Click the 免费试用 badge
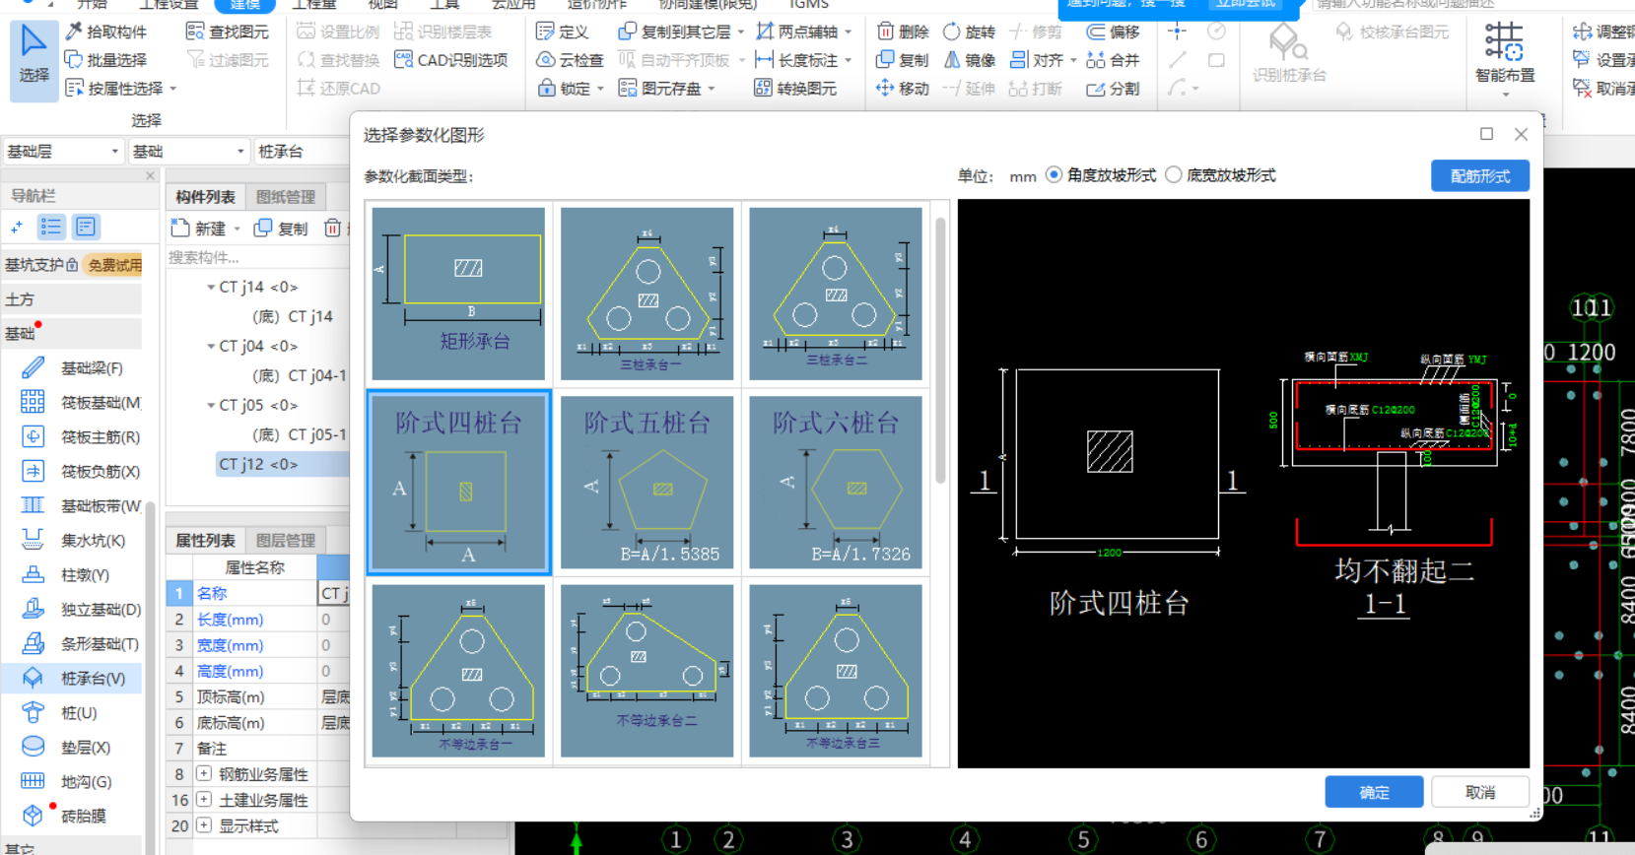 [114, 265]
